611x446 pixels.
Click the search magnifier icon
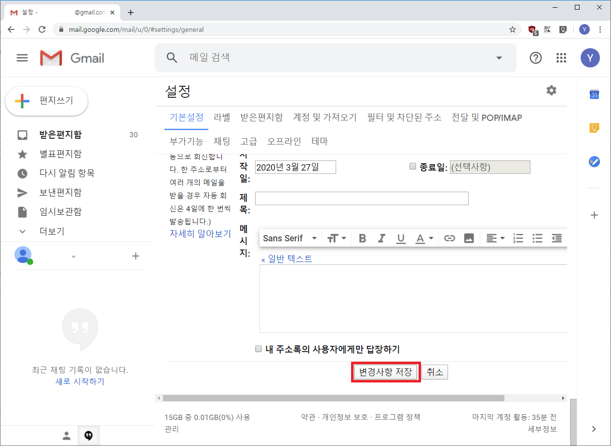(x=172, y=58)
